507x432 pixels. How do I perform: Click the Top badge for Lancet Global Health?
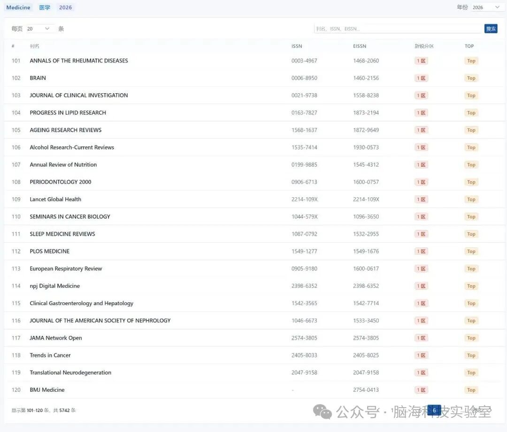pyautogui.click(x=471, y=200)
